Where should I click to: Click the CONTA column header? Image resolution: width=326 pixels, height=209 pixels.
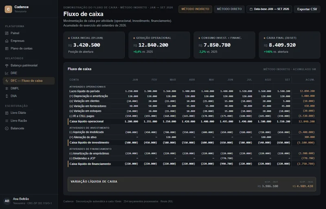pyautogui.click(x=74, y=80)
